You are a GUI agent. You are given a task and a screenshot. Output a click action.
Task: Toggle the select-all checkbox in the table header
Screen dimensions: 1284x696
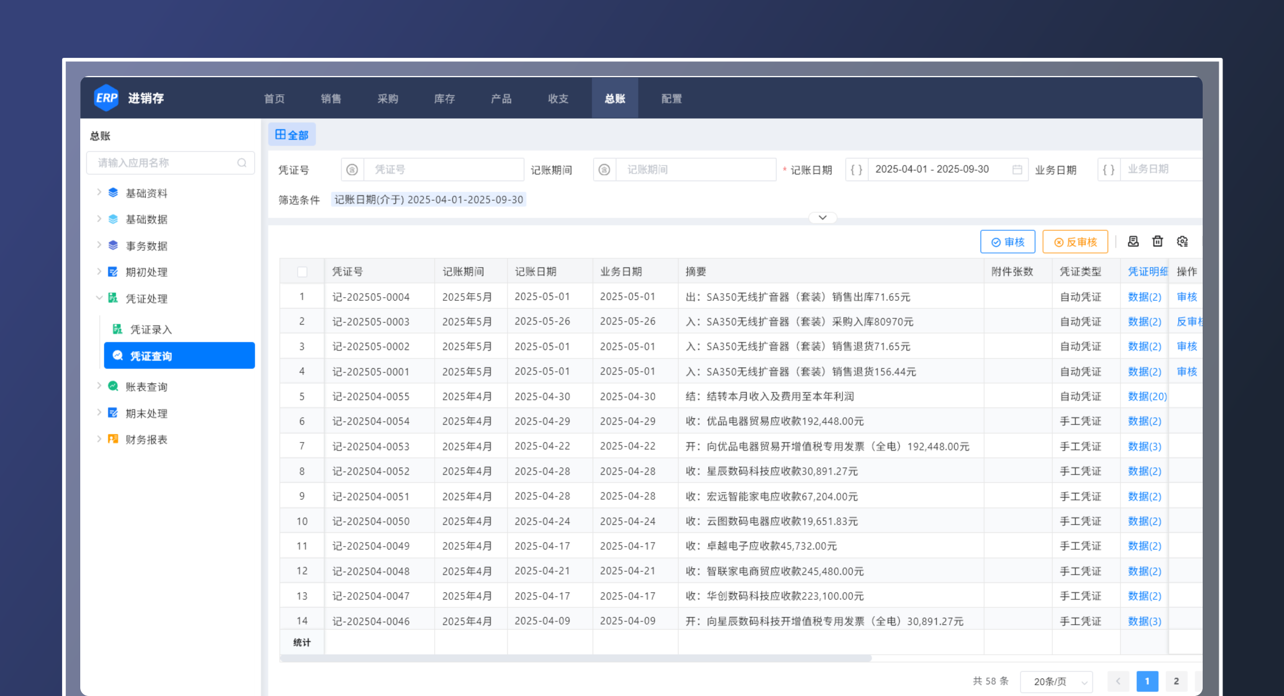(302, 271)
